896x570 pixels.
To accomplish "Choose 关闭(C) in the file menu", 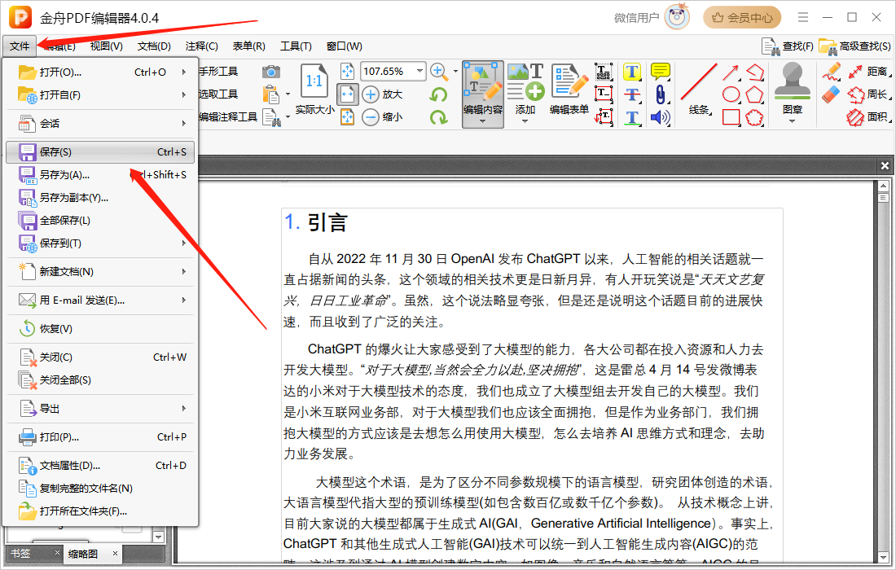I will [100, 357].
